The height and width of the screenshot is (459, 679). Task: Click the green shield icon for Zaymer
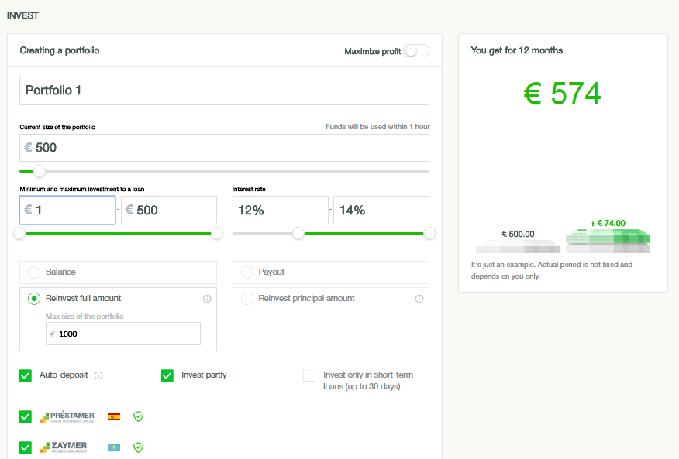[139, 447]
